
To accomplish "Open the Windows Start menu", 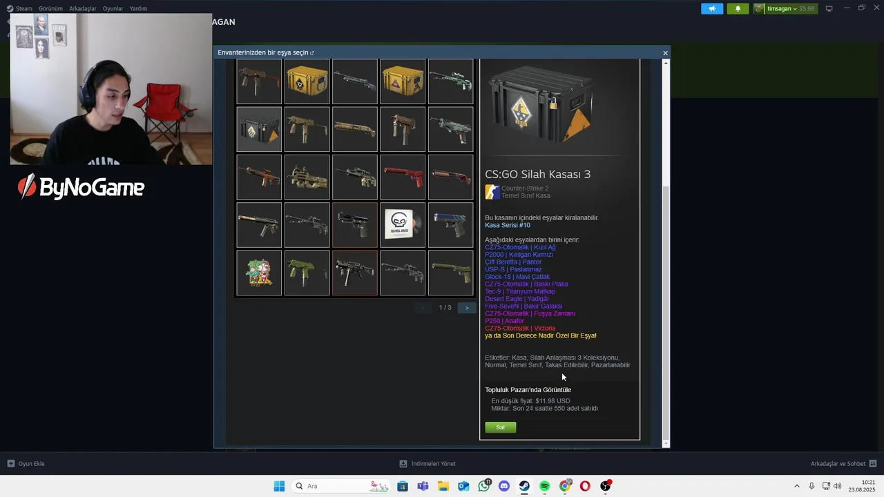I will point(279,486).
